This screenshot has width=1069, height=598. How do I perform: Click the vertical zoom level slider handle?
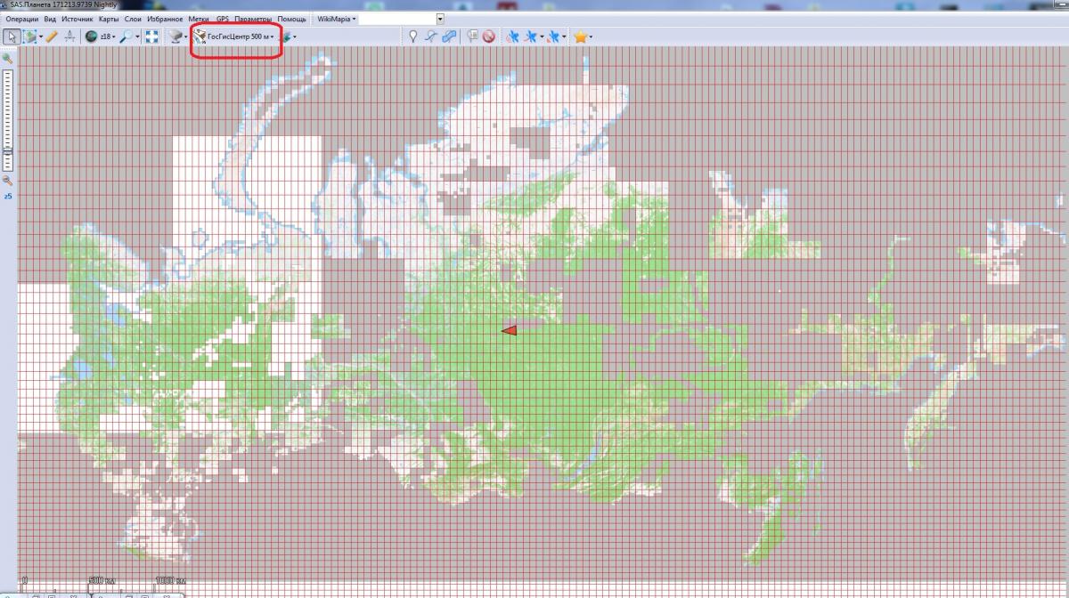click(8, 152)
